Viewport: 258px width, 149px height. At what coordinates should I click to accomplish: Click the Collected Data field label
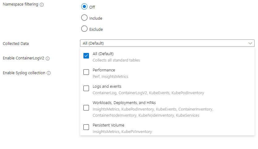point(16,44)
